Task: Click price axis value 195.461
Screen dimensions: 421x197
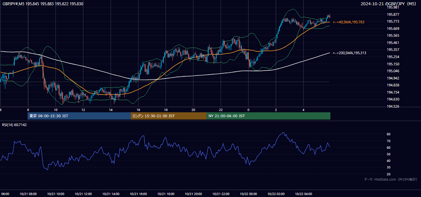Action: coord(393,43)
